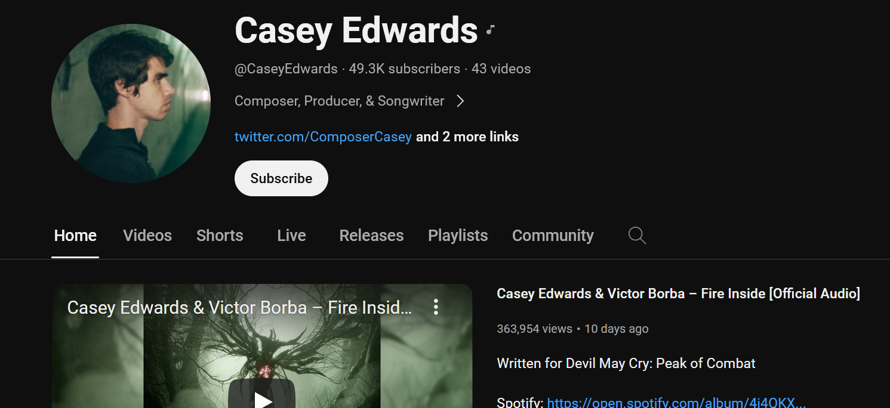The width and height of the screenshot is (890, 408).
Task: Open the Live tab
Action: (291, 236)
